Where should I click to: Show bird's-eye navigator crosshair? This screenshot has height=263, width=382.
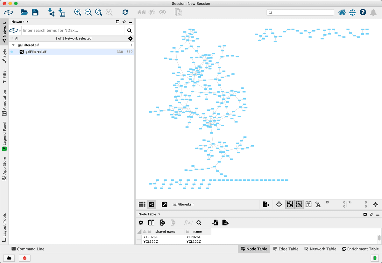[375, 204]
